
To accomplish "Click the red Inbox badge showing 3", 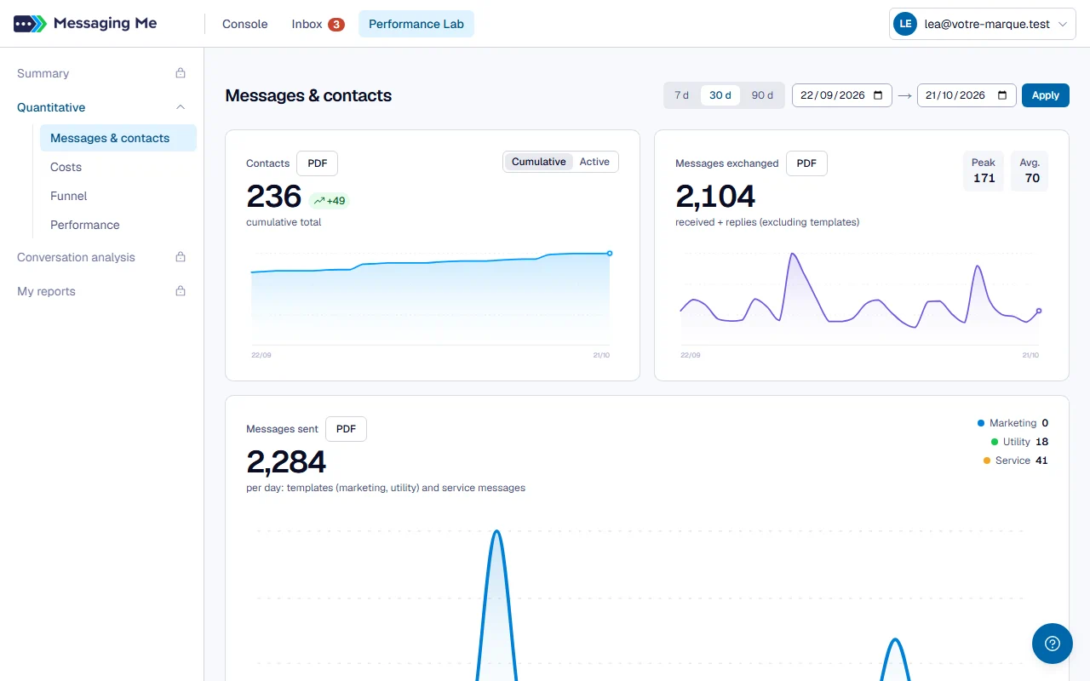I will [x=336, y=24].
